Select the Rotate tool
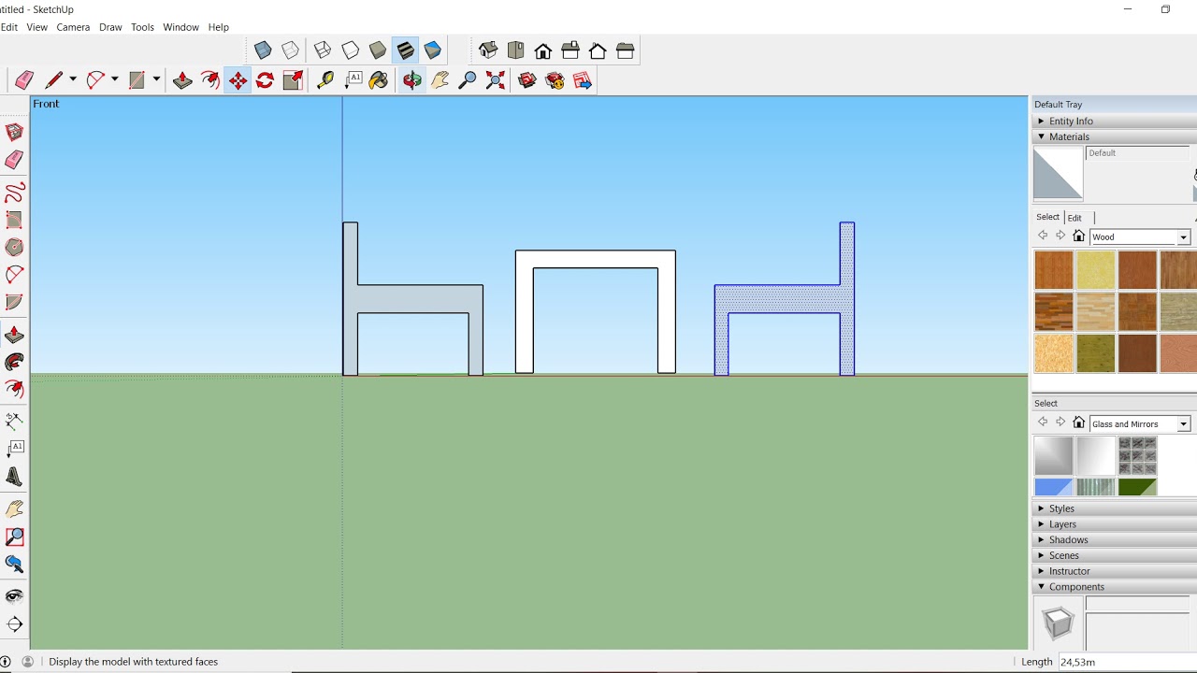 [265, 80]
